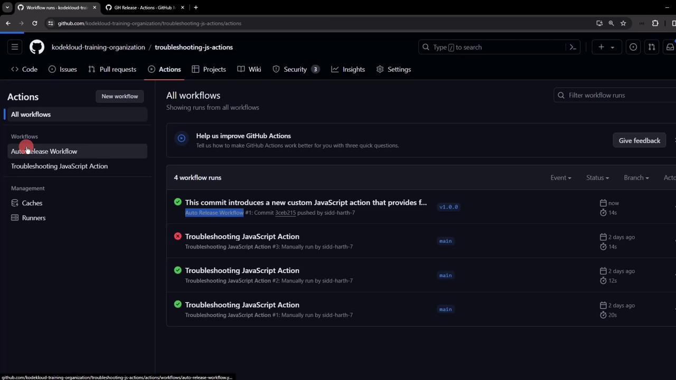View site information icon in the address bar
The height and width of the screenshot is (380, 676).
[51, 23]
